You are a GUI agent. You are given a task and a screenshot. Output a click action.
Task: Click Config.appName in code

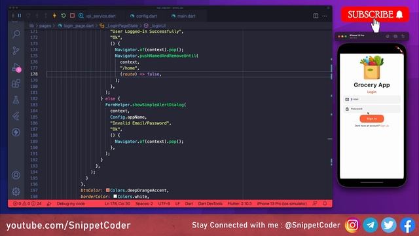coord(127,117)
